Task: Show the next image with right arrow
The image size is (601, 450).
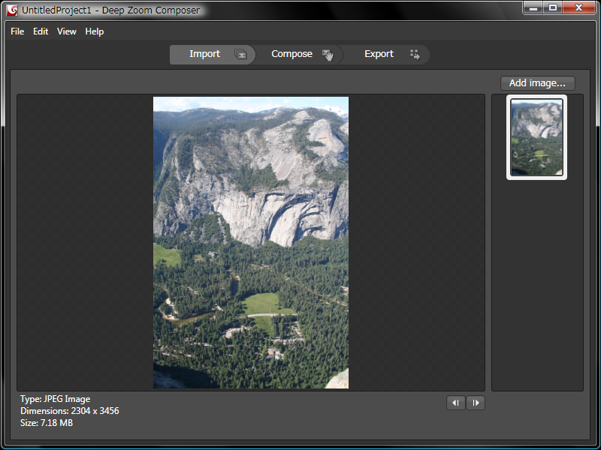Action: click(x=476, y=403)
